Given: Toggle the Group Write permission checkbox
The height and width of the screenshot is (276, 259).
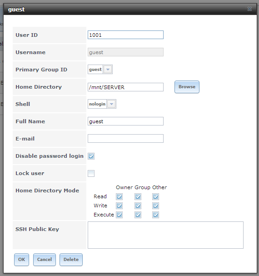Looking at the screenshot, I should (138, 206).
